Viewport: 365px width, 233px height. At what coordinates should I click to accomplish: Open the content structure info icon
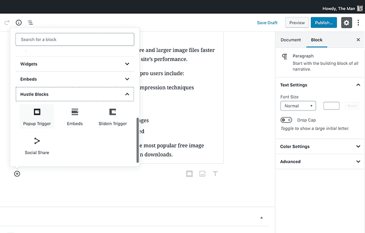pyautogui.click(x=19, y=23)
